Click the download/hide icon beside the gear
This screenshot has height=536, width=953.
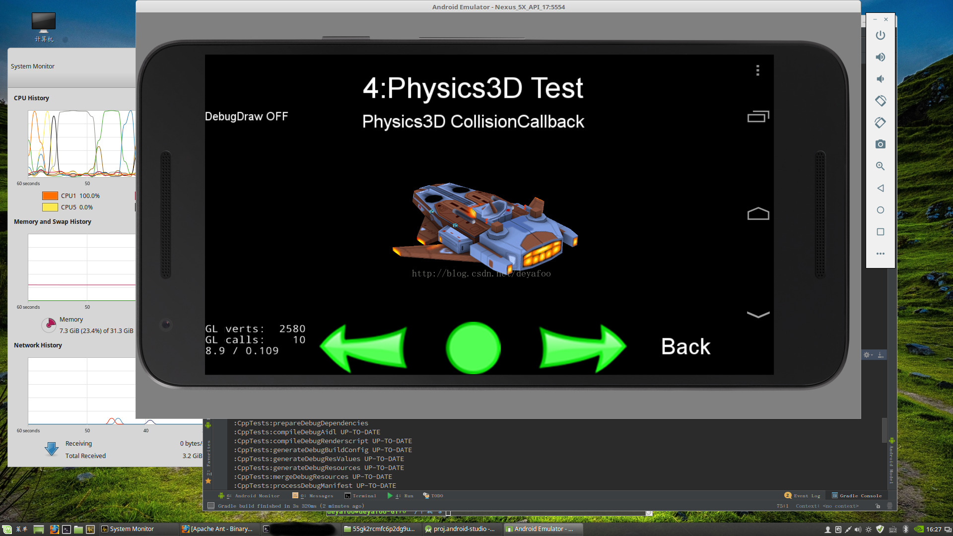pyautogui.click(x=881, y=355)
